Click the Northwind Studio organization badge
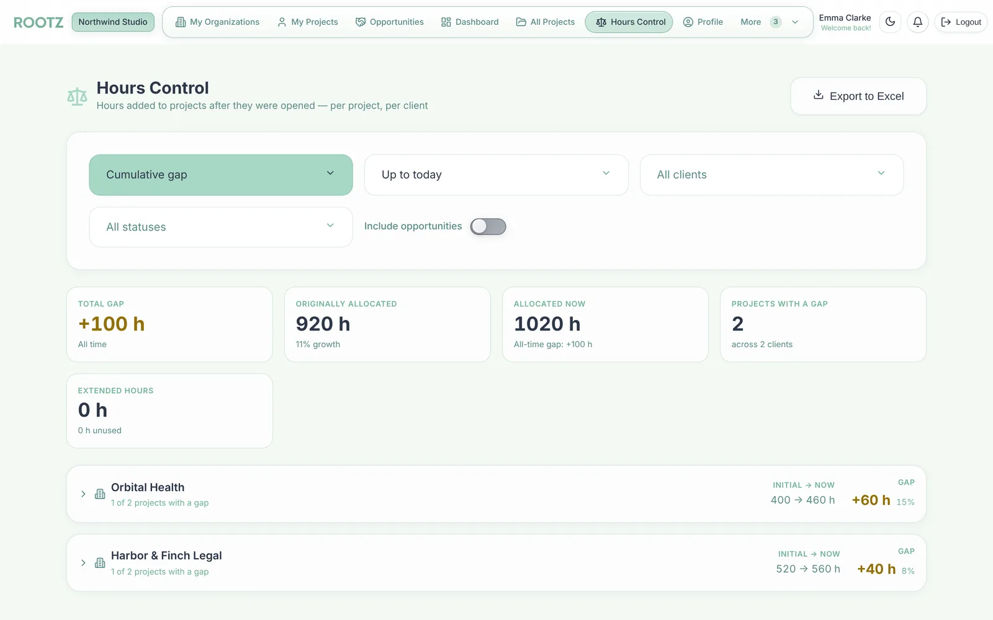Viewport: 993px width, 620px height. click(113, 22)
